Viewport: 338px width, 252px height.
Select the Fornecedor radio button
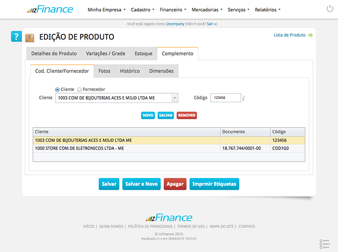80,89
